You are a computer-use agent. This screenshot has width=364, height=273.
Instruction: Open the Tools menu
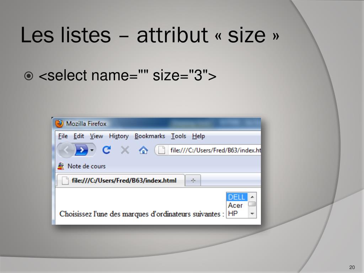click(178, 136)
